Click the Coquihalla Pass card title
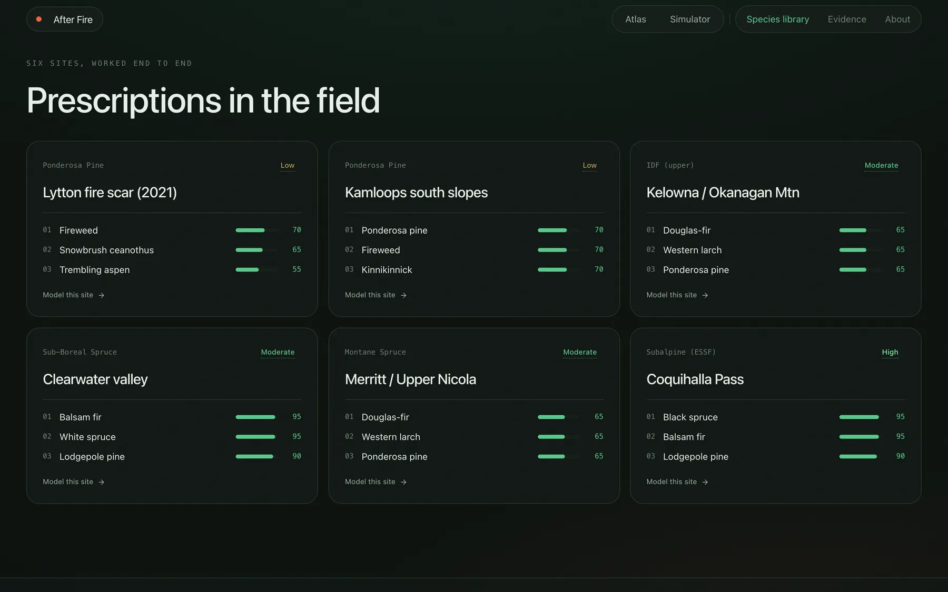Viewport: 948px width, 592px height. (x=695, y=379)
